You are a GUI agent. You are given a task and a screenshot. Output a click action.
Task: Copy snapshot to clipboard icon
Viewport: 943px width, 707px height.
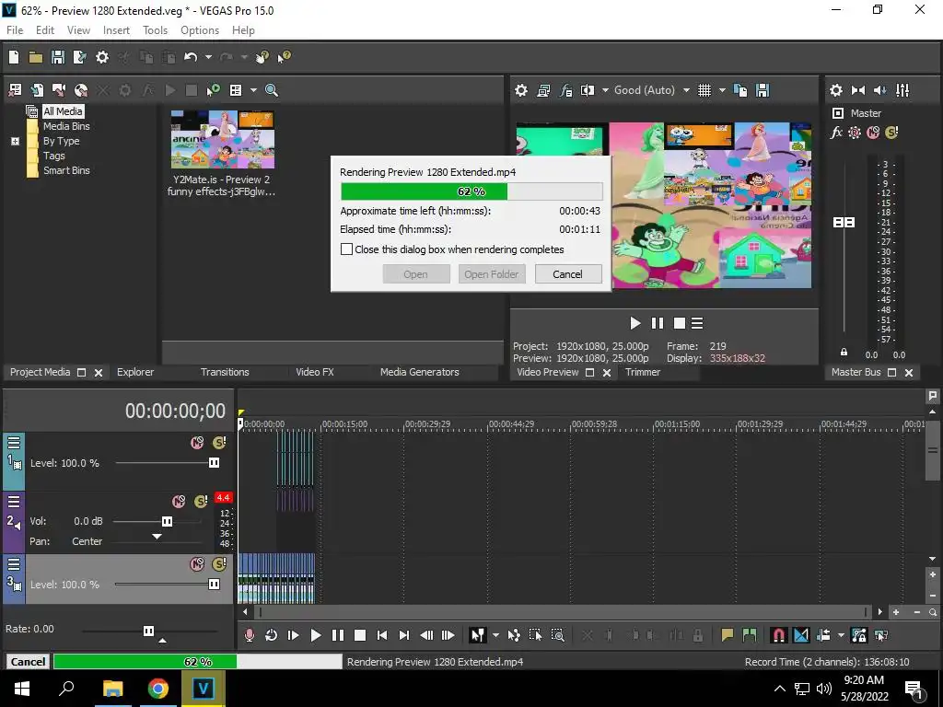coord(740,90)
